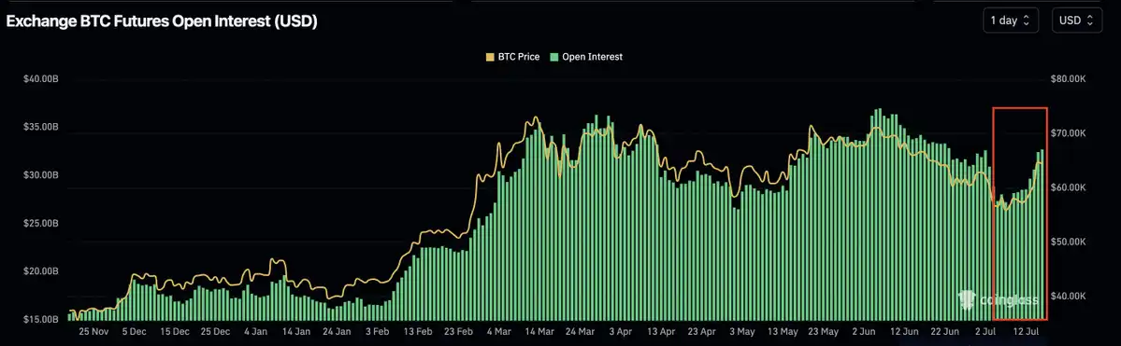Click the $15.00B left axis label
The image size is (1121, 346).
[40, 320]
